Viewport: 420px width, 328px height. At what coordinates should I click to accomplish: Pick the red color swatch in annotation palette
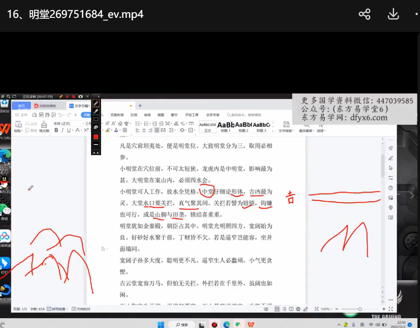point(96,136)
